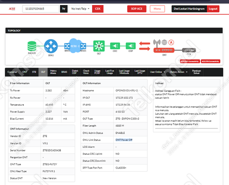Viewport: 229px width, 185px height.
Task: Click the red bidirectional arrows icon
Action: (x=145, y=46)
